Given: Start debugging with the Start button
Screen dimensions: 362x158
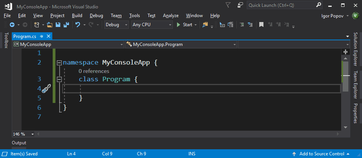Looking at the screenshot, I should click(x=184, y=25).
